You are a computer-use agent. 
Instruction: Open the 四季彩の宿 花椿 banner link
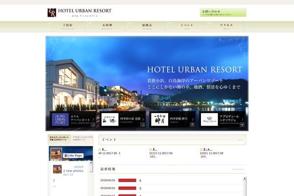[x=122, y=120]
